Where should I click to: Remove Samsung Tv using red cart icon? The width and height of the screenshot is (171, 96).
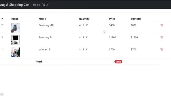(x=161, y=37)
